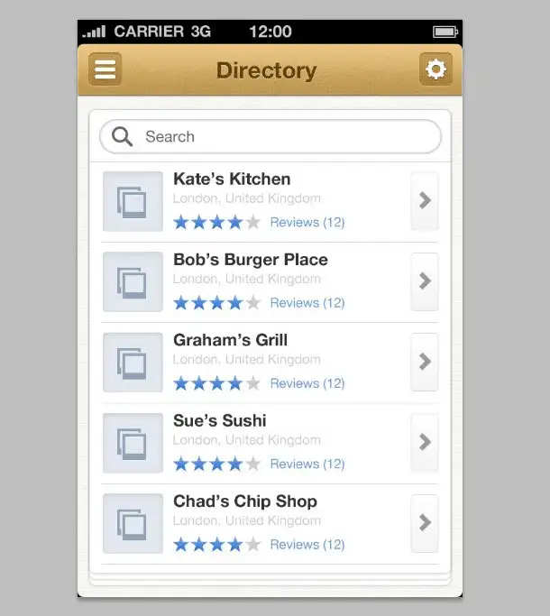Expand Graham's Grill chevron arrow

[425, 363]
